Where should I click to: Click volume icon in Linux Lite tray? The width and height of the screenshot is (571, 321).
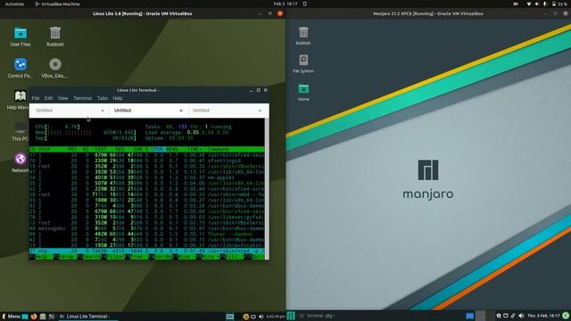point(261,317)
